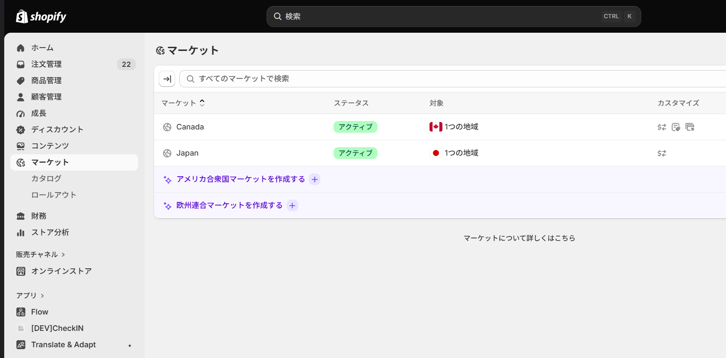Click the storefront icon beside オンラインストア

(x=21, y=271)
